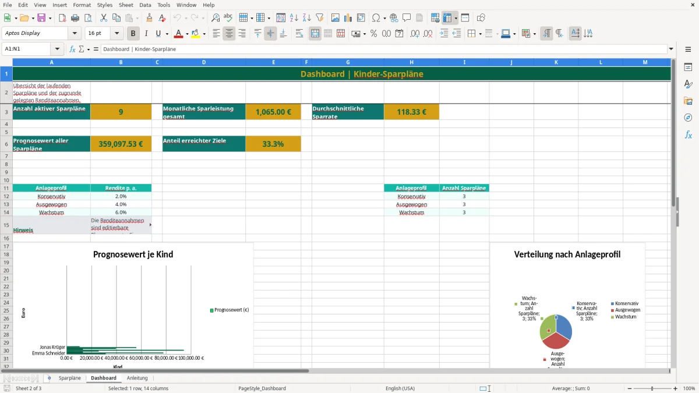Toggle Bold formatting

133,34
